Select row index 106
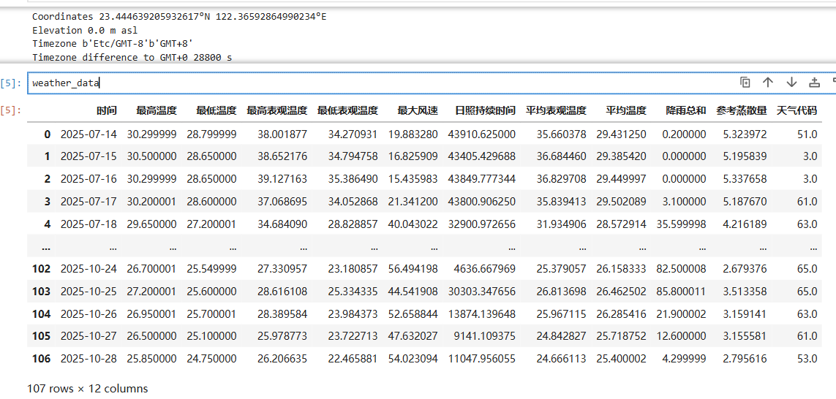The height and width of the screenshot is (399, 836). tap(42, 359)
